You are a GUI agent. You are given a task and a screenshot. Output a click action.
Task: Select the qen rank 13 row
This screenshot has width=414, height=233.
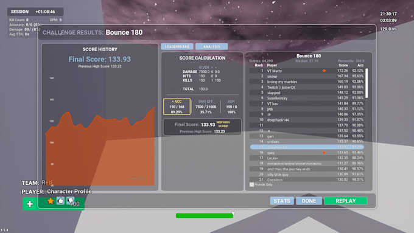[x=307, y=136]
